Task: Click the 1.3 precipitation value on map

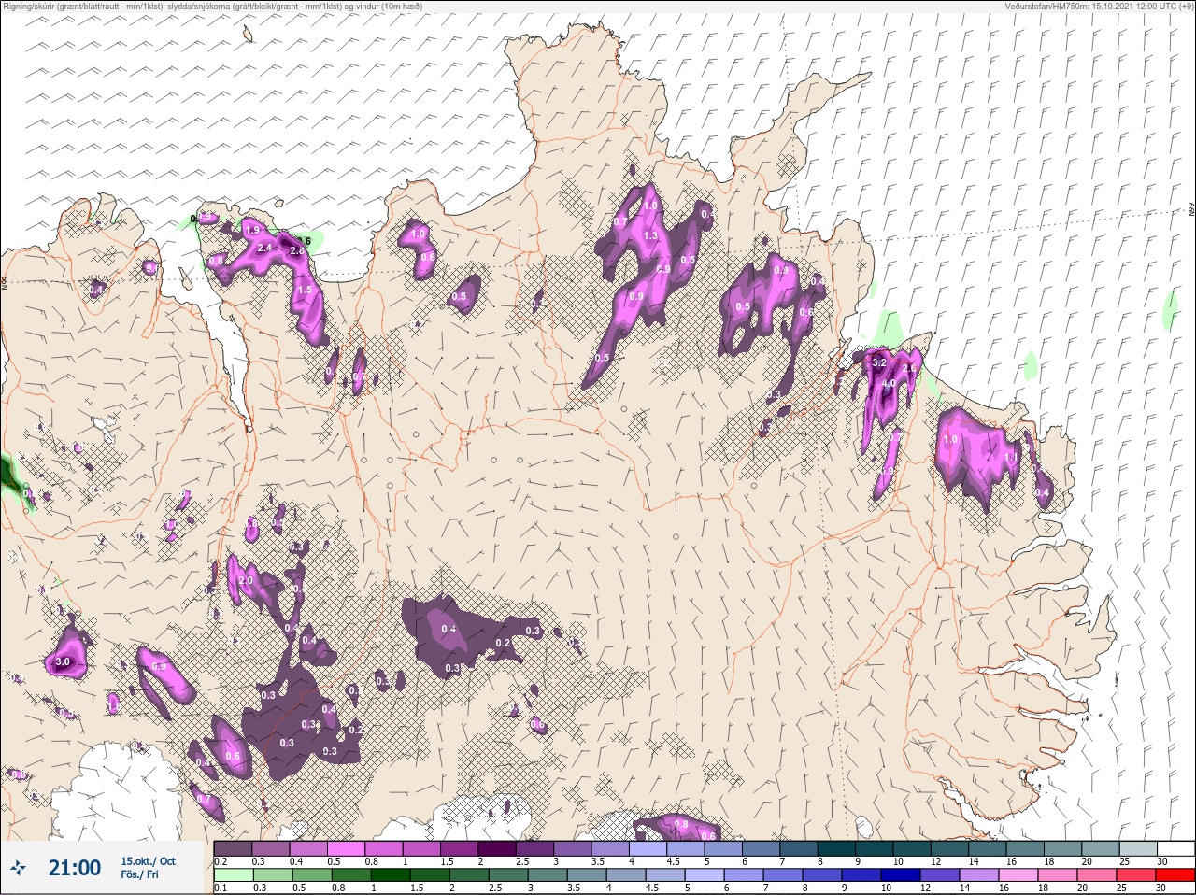Action: click(x=650, y=236)
